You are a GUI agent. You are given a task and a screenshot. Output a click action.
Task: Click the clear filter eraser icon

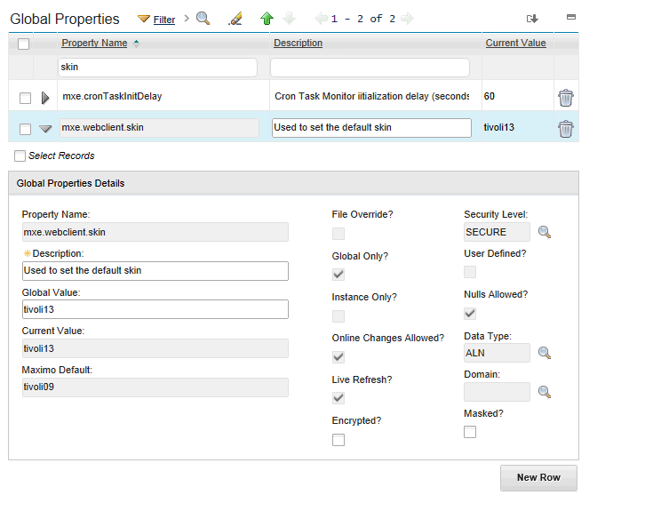tap(235, 19)
